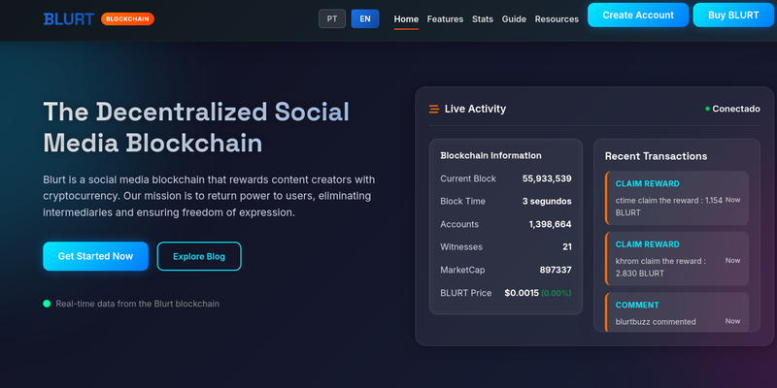Click the green real-time data indicator dot

47,304
